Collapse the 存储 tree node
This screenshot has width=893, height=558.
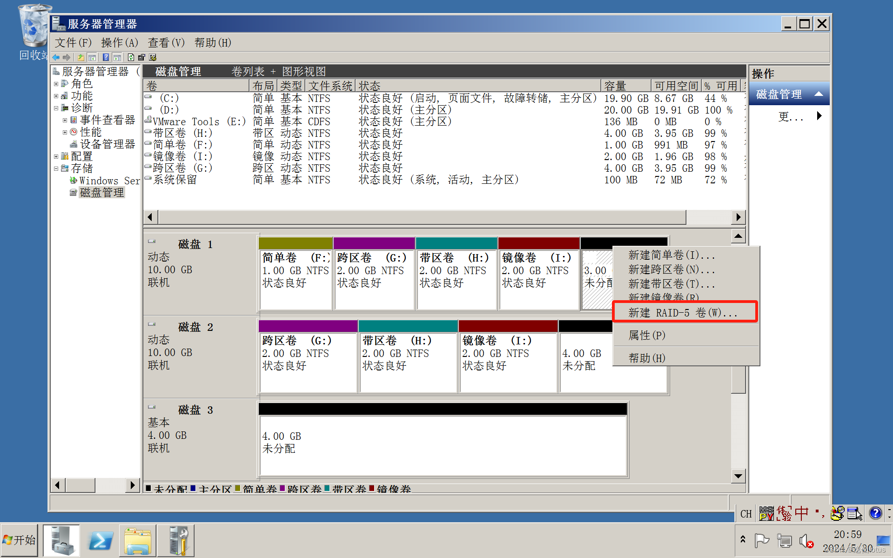(56, 169)
